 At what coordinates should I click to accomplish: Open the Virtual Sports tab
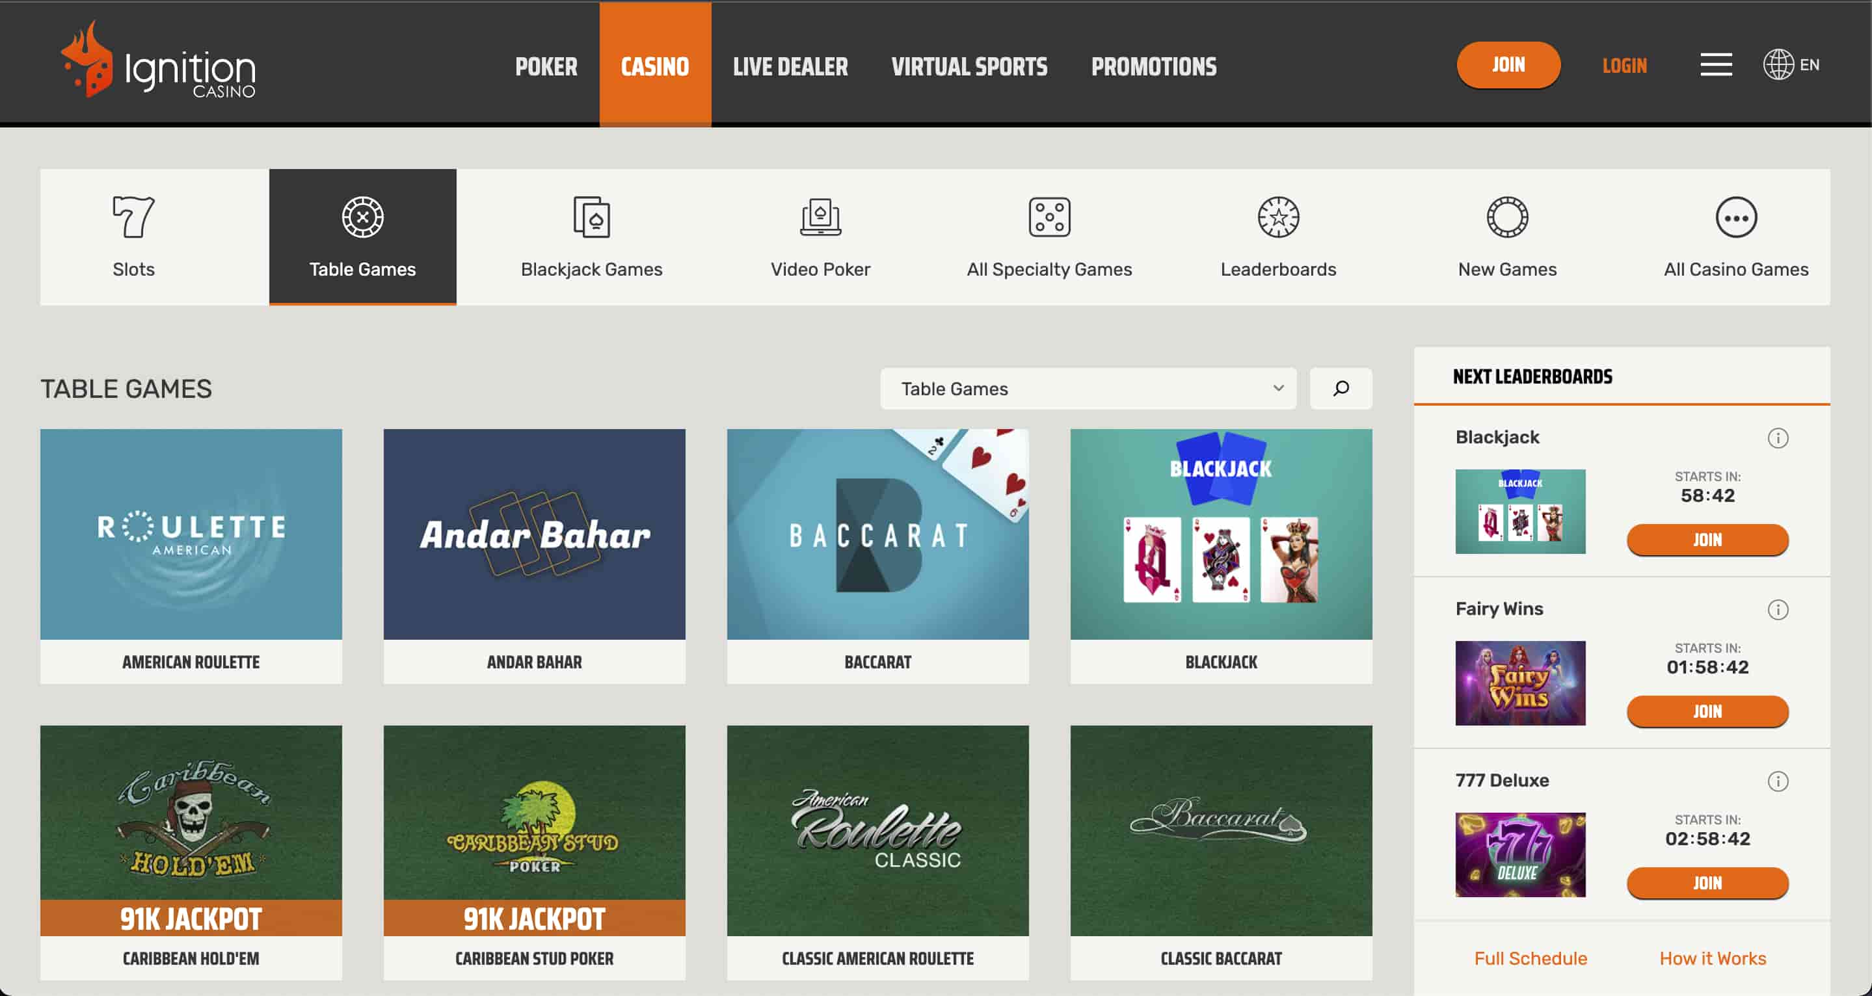coord(969,66)
